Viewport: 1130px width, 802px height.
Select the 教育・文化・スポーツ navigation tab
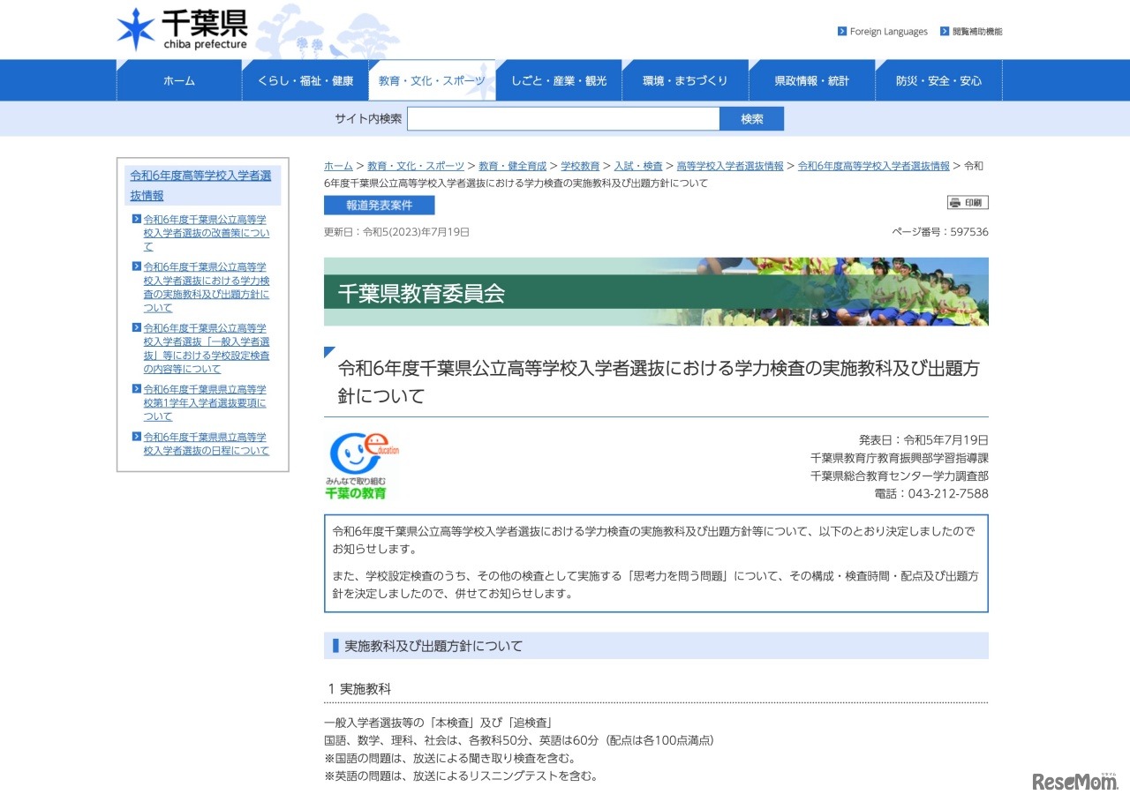(431, 79)
